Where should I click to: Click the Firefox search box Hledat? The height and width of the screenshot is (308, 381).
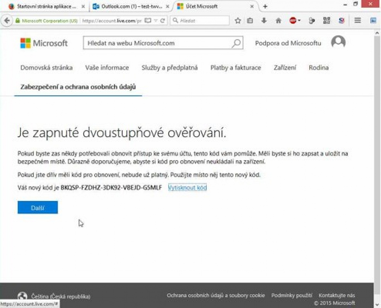[200, 21]
